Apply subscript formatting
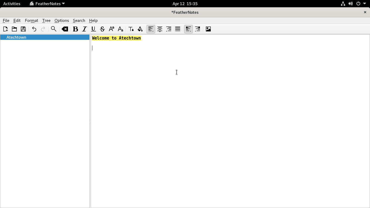 (x=121, y=29)
